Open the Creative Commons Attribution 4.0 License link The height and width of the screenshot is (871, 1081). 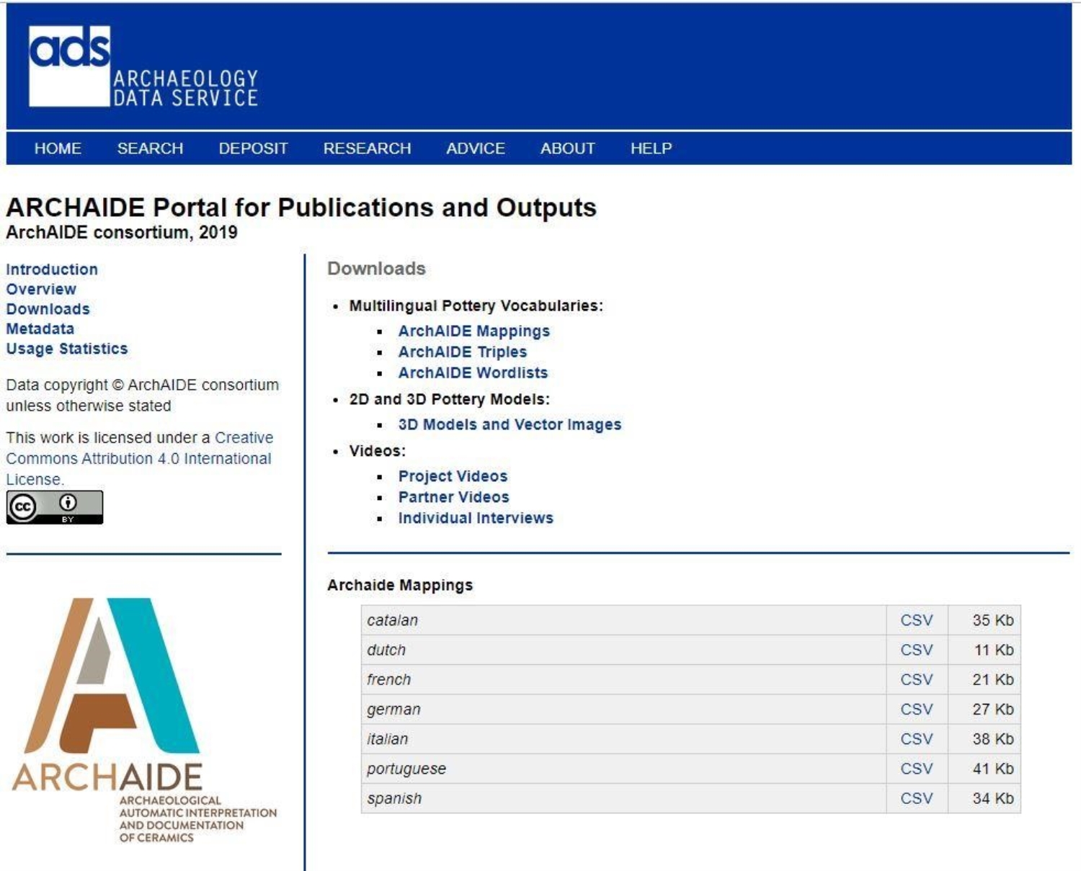tap(140, 458)
